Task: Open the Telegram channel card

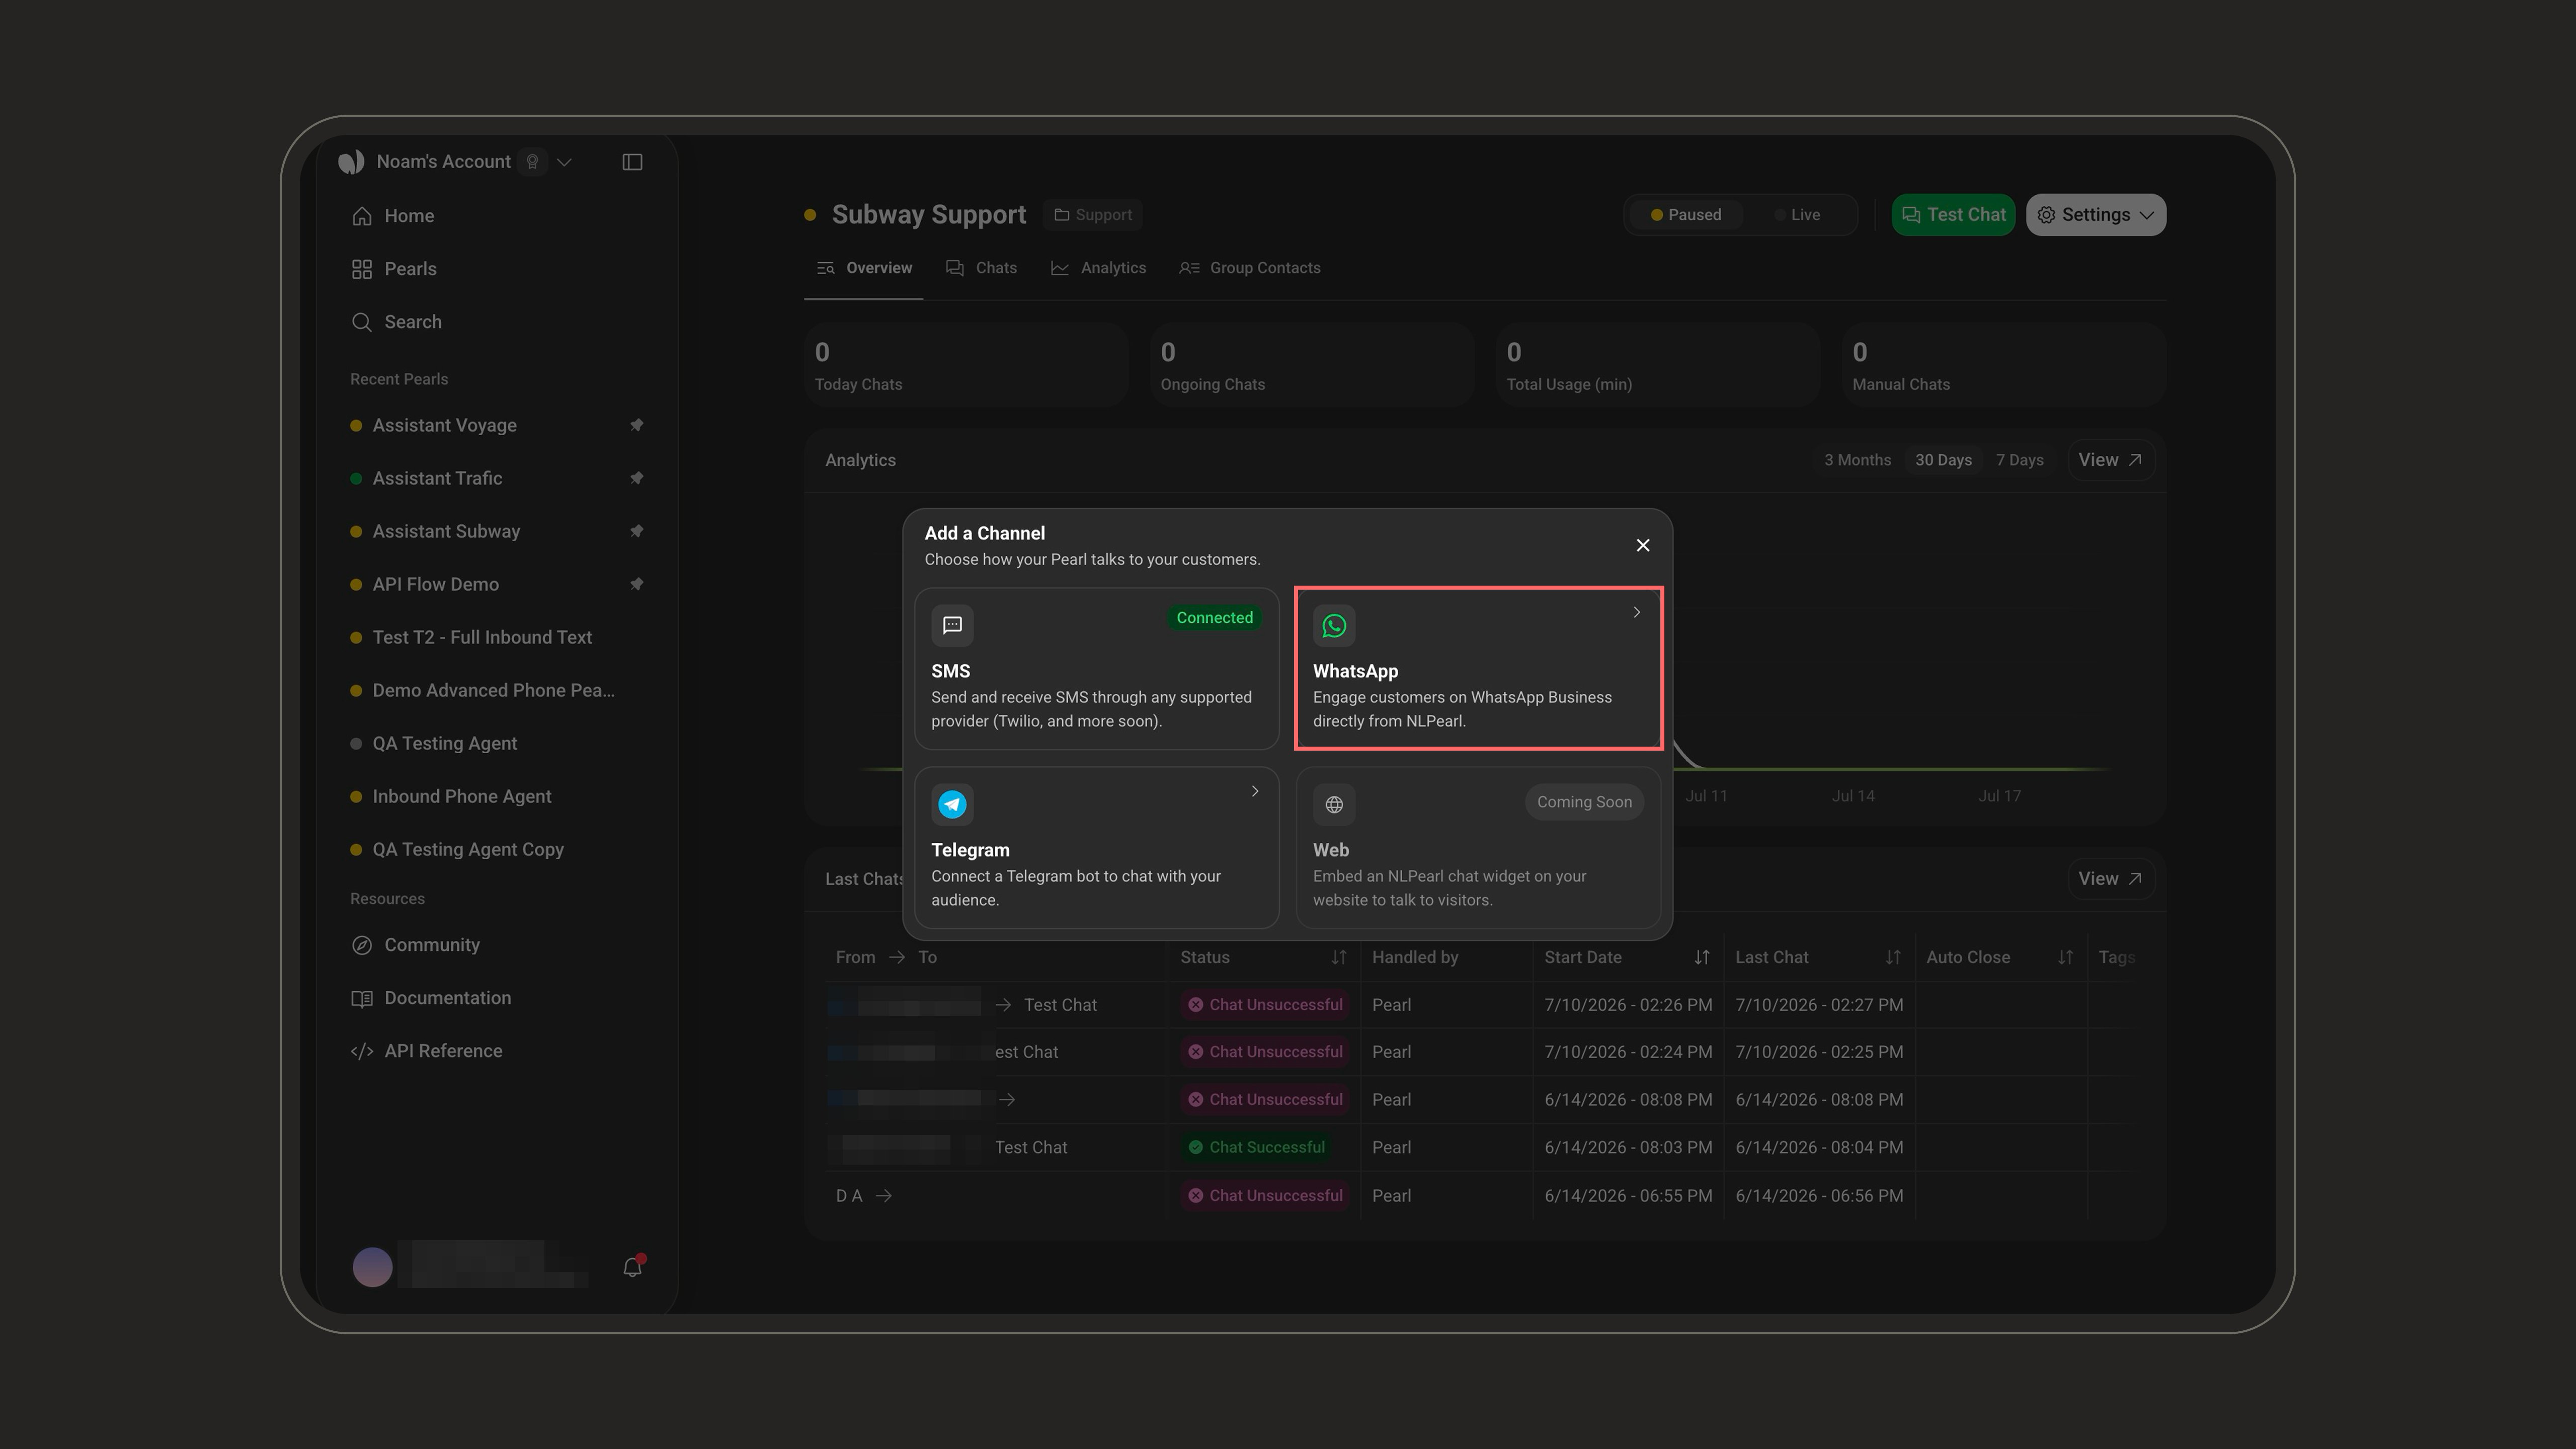Action: (1096, 847)
